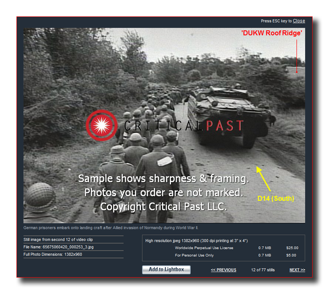
Task: Click the German prisoners embark caption
Action: [111, 228]
